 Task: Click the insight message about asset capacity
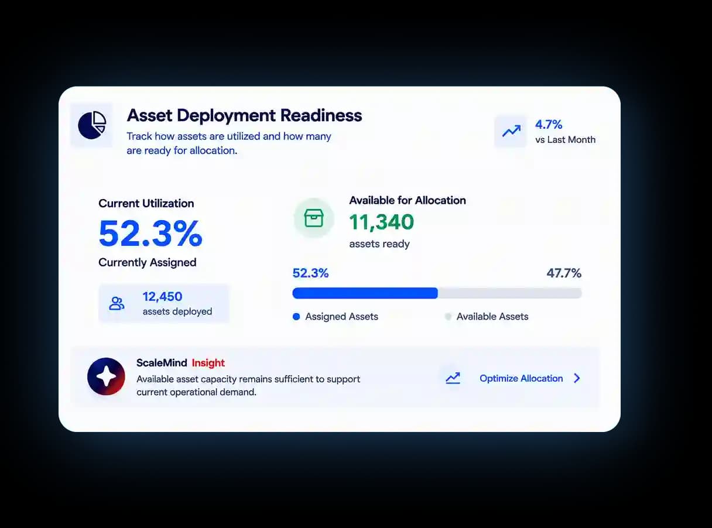coord(248,385)
